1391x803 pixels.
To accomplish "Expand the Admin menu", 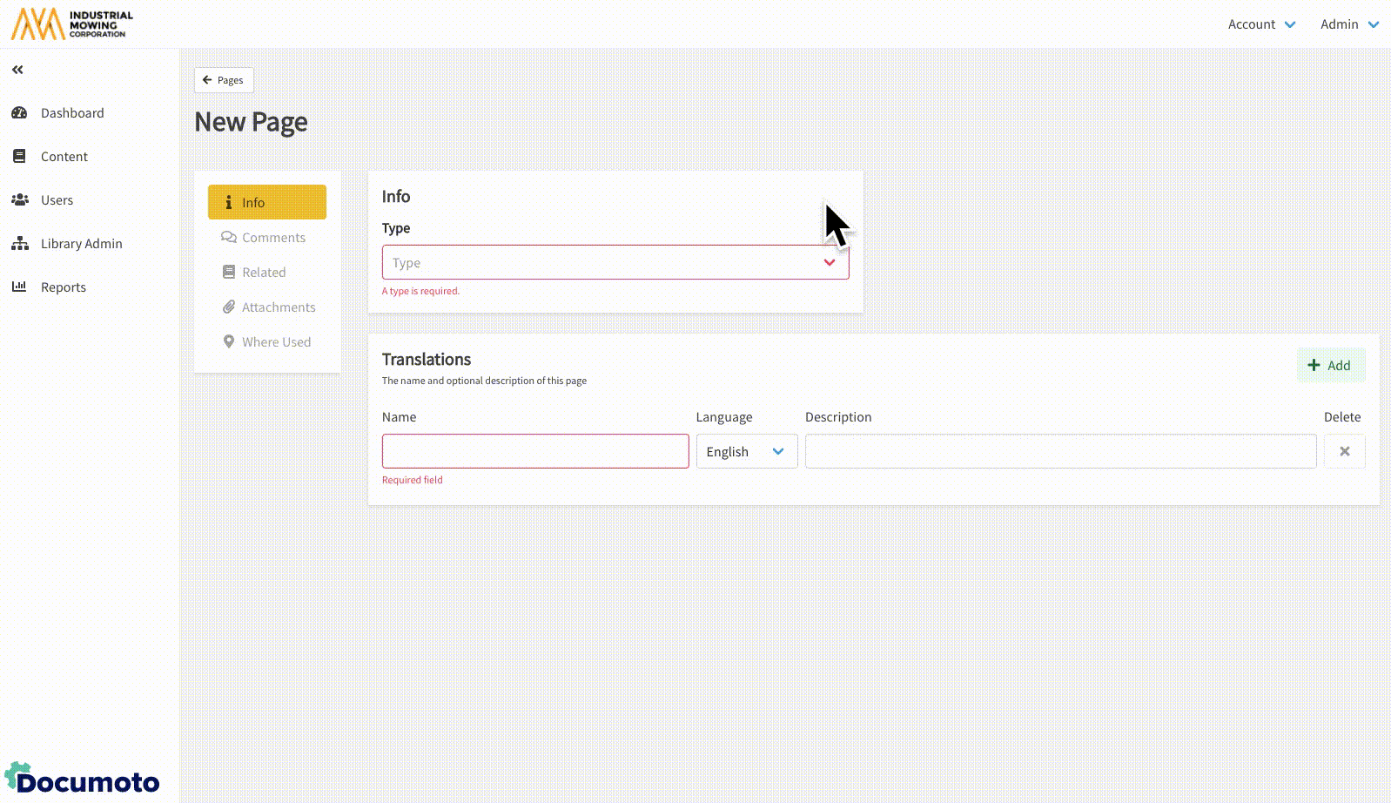I will (1348, 24).
